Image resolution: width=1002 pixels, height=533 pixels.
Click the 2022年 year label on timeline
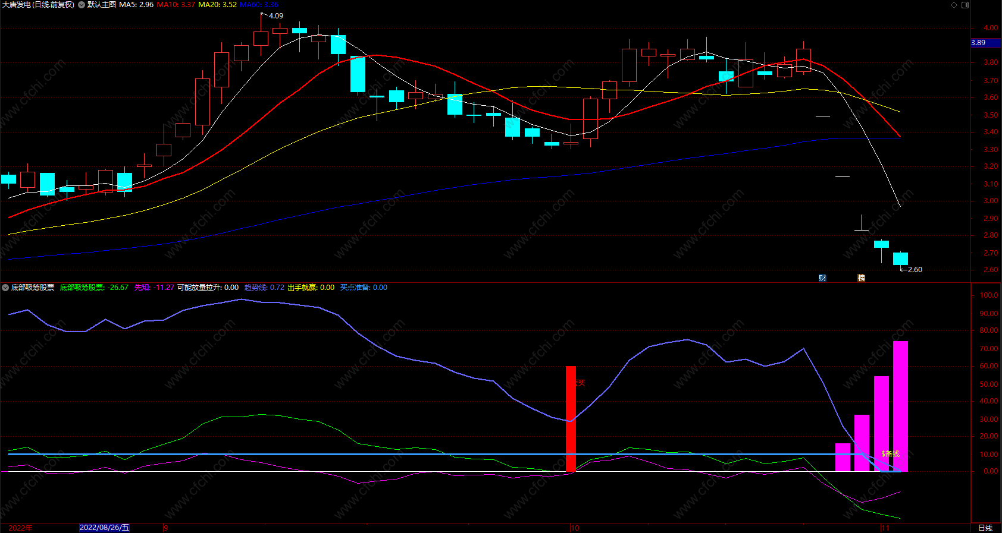tap(21, 528)
